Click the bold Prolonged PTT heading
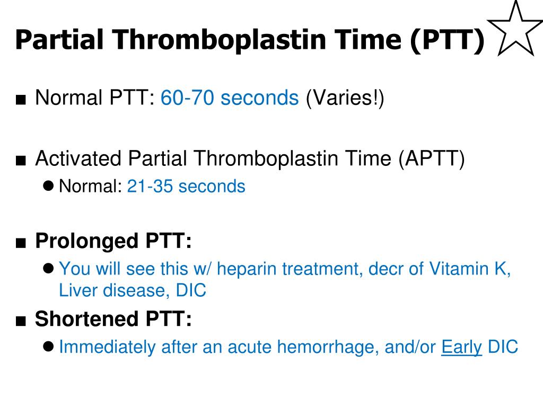Screen dimensions: 543x407 pyautogui.click(x=113, y=241)
